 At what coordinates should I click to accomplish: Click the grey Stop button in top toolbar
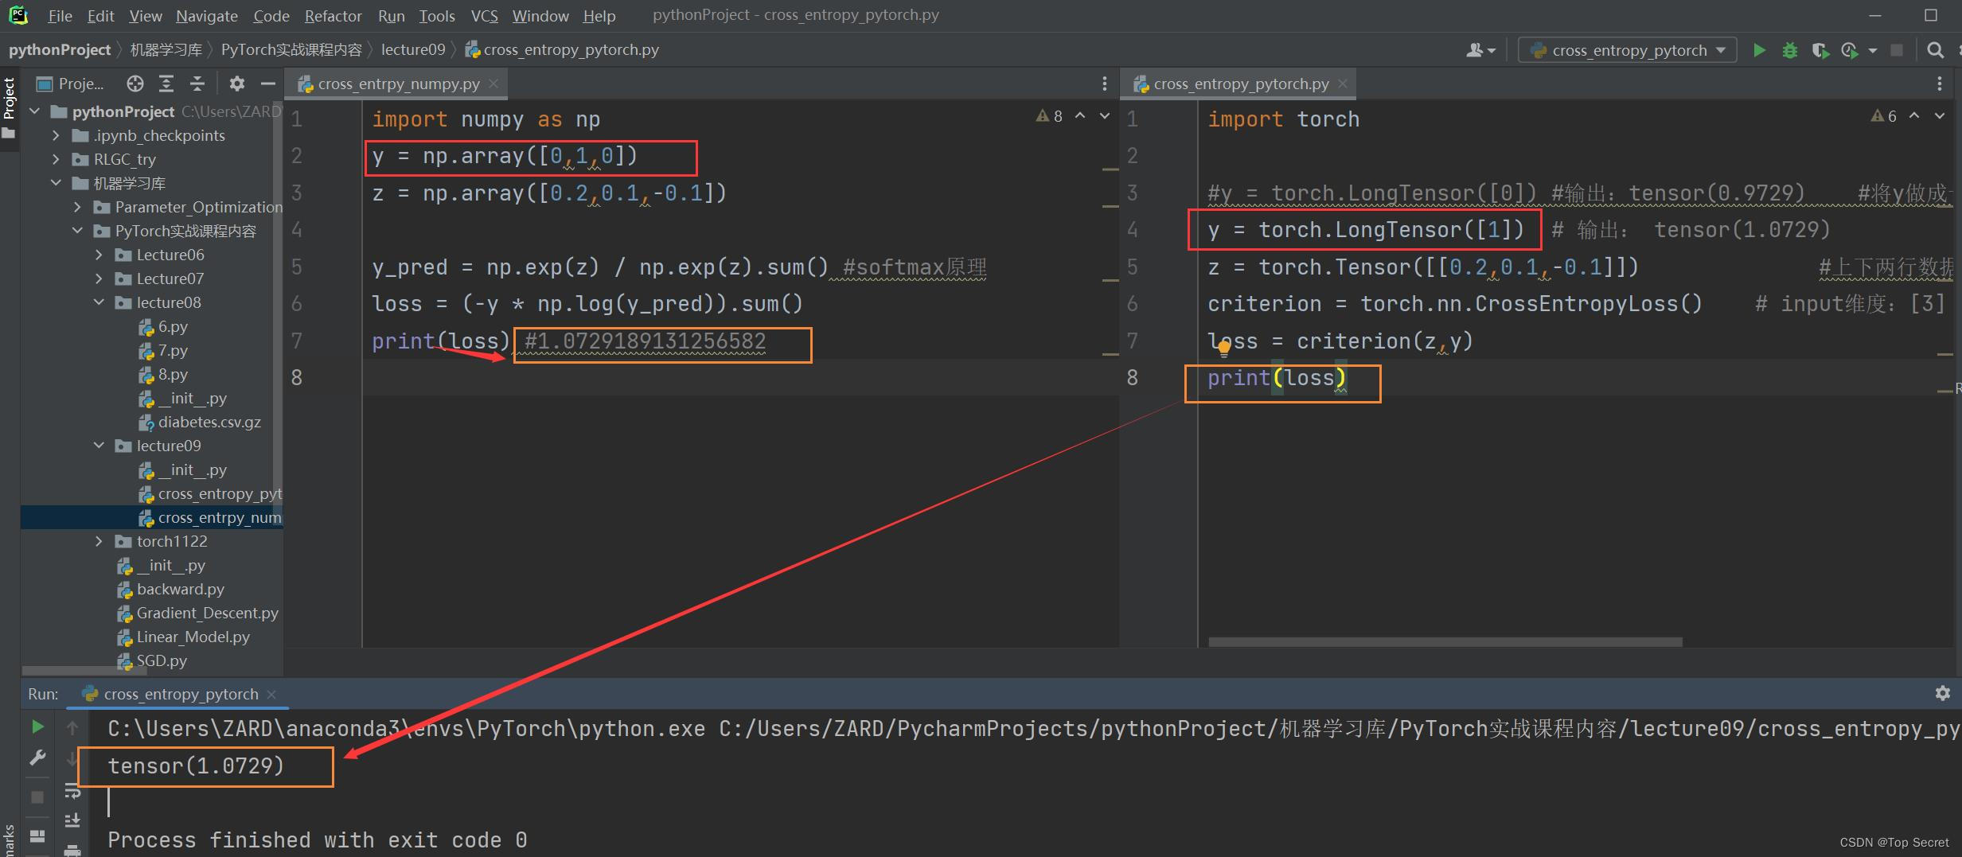[1897, 50]
